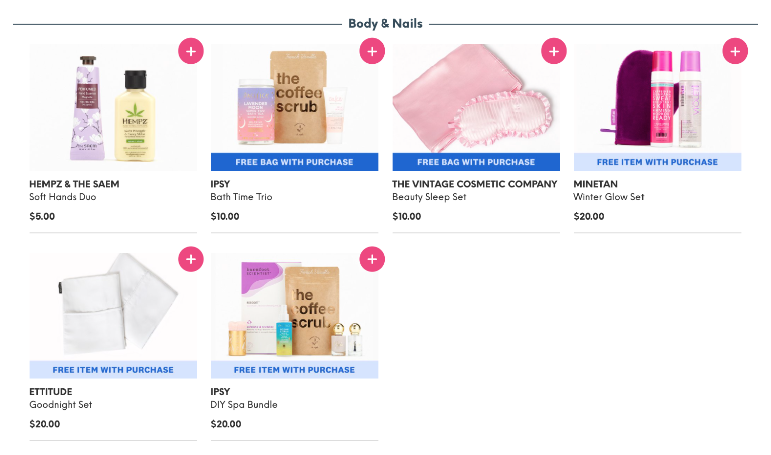Click the Body & Nails section heading

385,23
